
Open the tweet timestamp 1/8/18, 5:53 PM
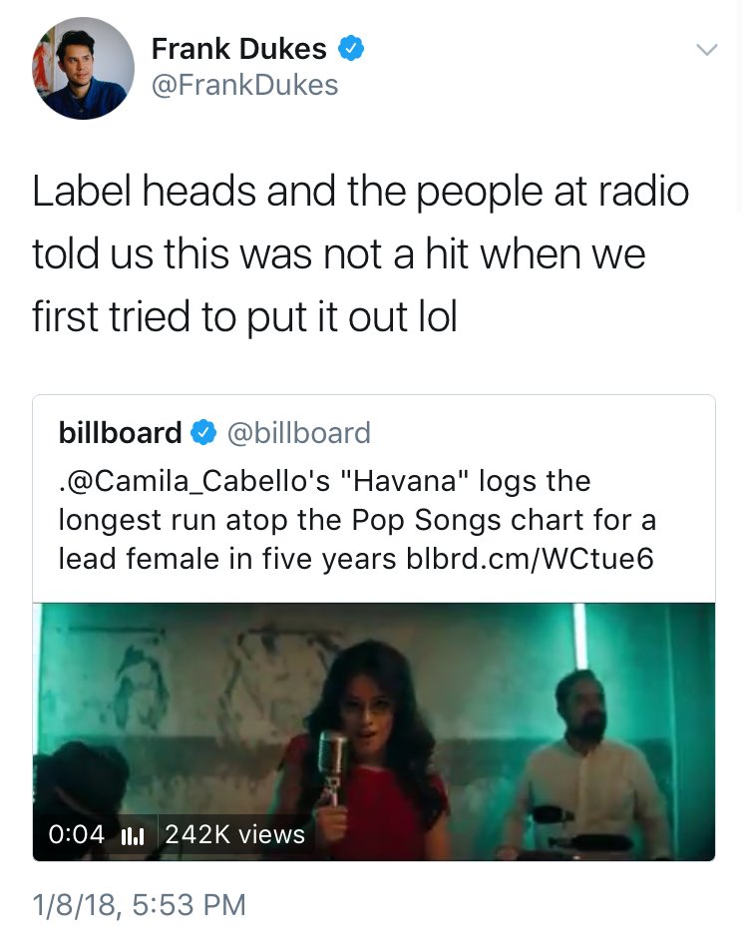click(x=140, y=905)
